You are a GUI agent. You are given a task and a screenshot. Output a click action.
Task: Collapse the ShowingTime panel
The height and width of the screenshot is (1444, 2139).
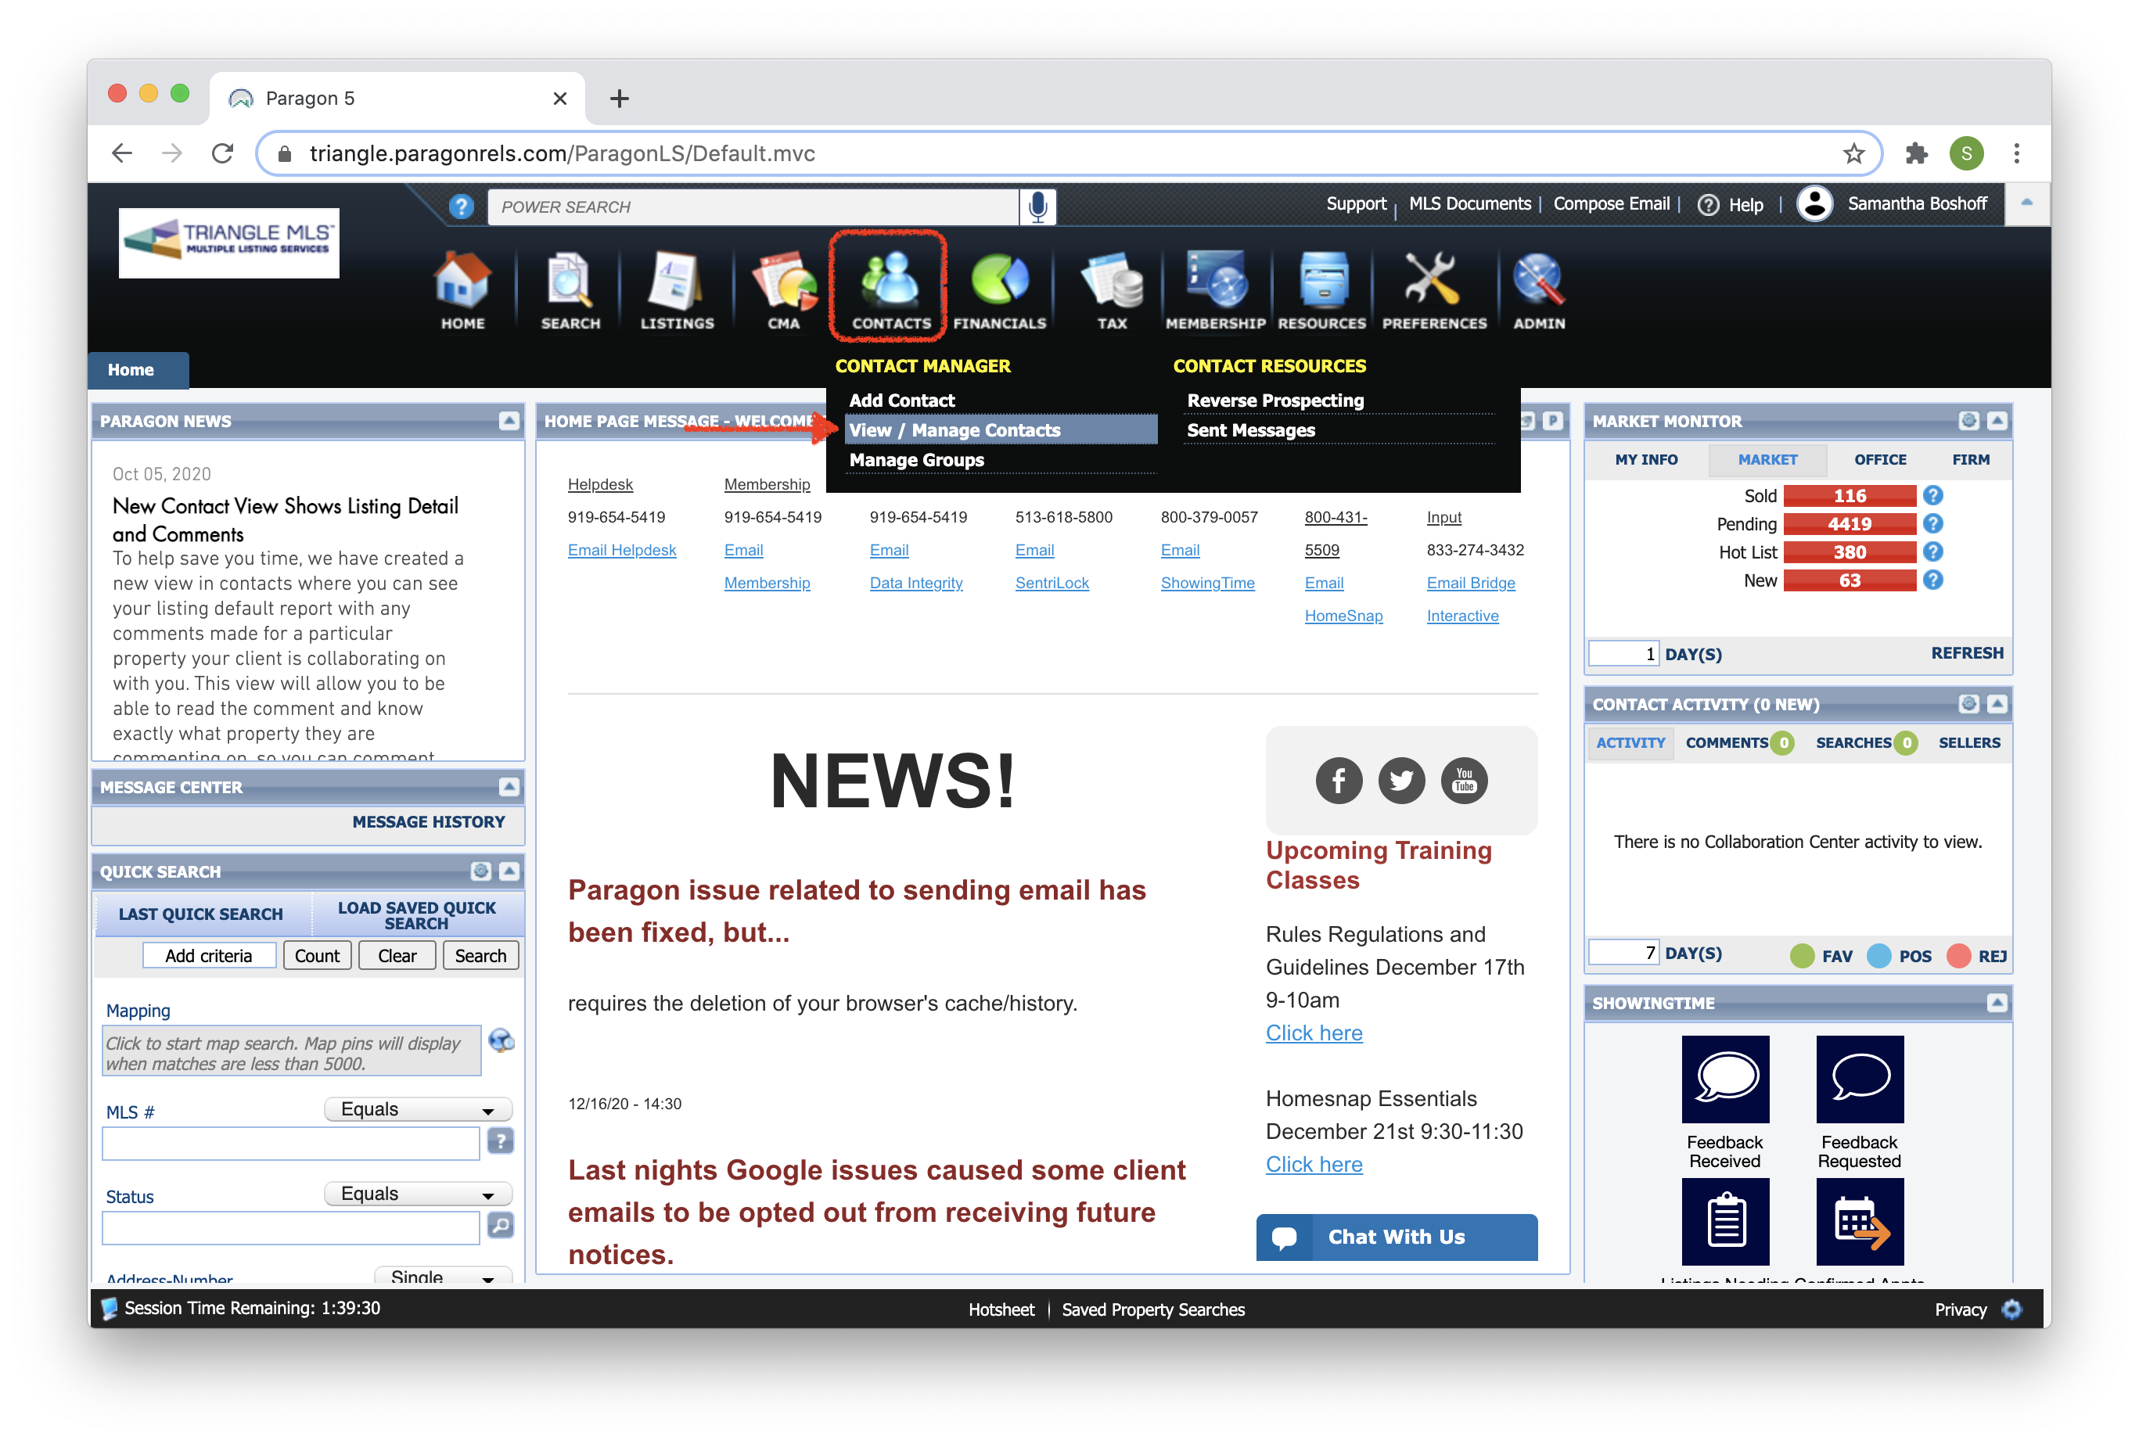[1997, 1002]
